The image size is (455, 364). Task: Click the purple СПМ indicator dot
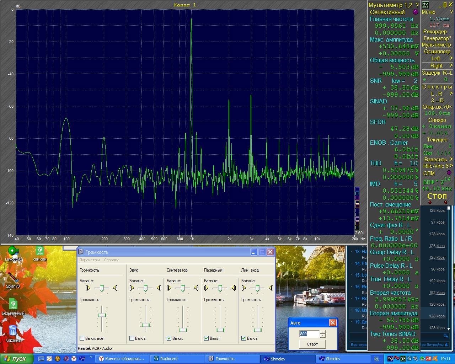[x=449, y=173]
